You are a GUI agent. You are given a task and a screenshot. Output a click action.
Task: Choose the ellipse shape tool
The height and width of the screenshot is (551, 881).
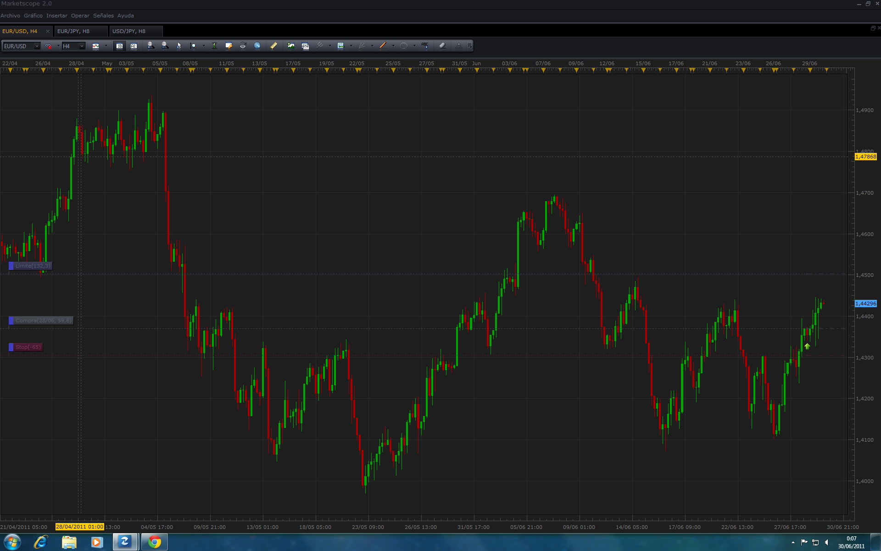[404, 45]
